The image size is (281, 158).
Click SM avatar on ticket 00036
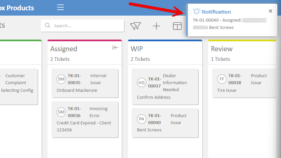[x=61, y=112]
